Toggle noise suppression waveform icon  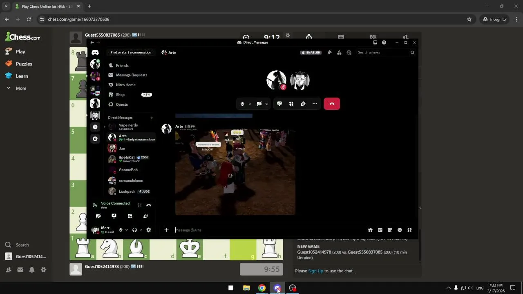(x=140, y=205)
